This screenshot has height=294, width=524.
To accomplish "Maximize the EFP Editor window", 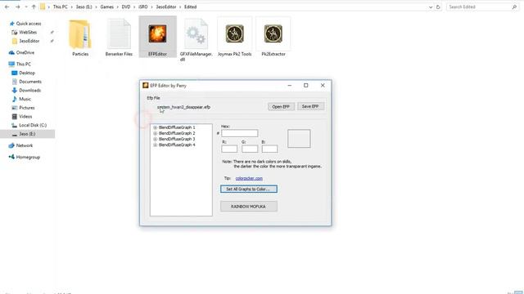I will click(305, 85).
